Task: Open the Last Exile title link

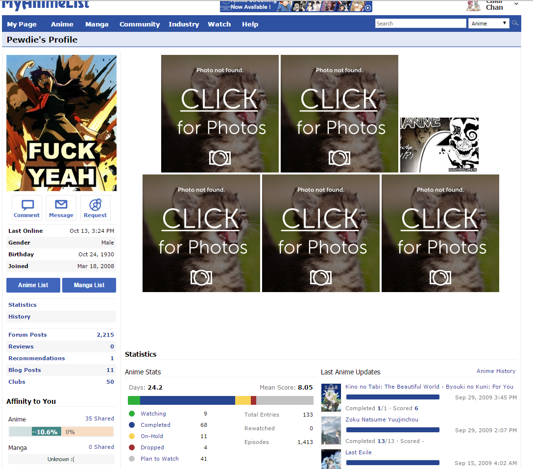Action: (x=359, y=452)
